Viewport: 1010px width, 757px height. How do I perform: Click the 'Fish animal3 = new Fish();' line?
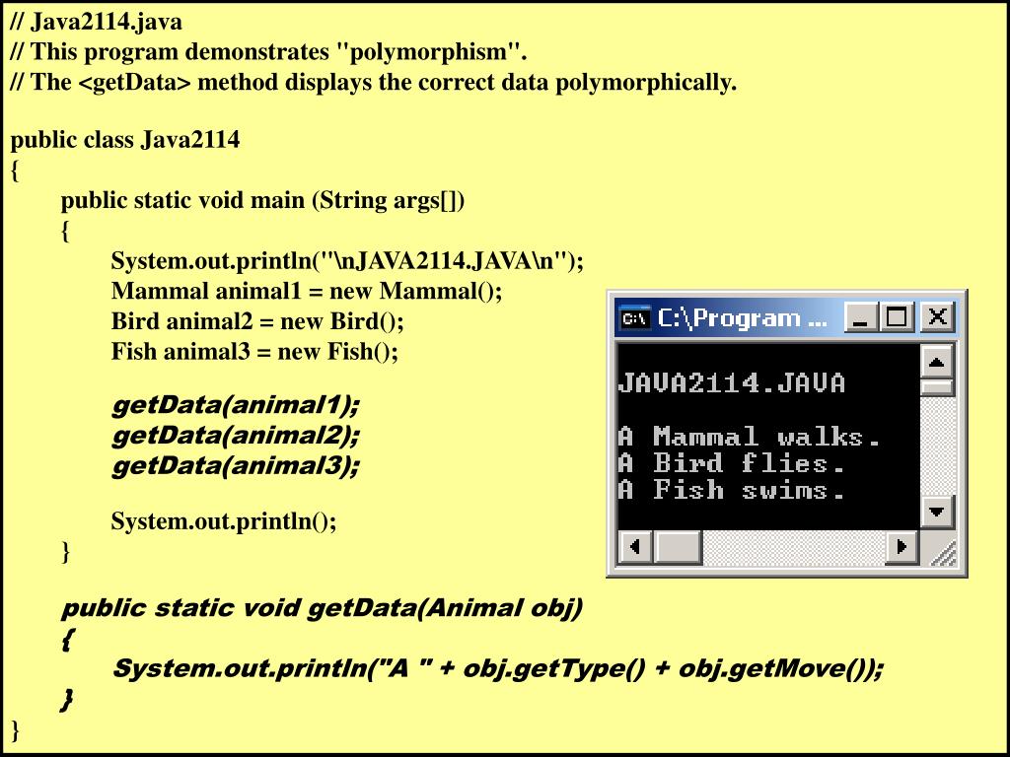click(255, 352)
